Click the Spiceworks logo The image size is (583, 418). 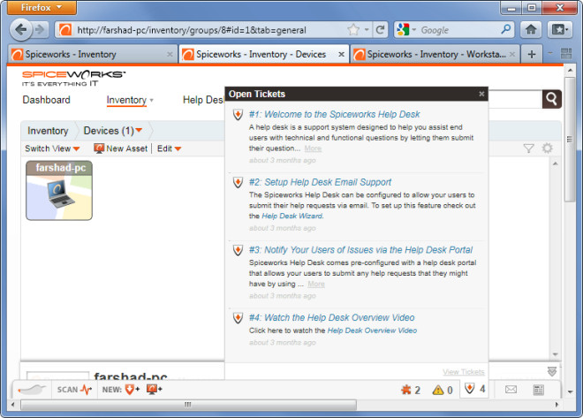(73, 78)
